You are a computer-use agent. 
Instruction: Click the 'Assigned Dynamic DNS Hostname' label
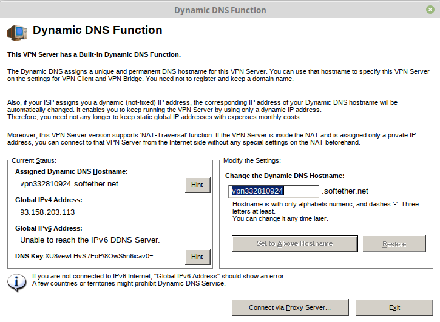point(72,171)
